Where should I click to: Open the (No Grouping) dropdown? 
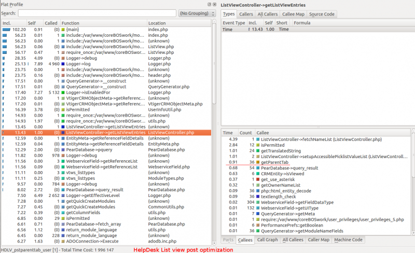(197, 13)
